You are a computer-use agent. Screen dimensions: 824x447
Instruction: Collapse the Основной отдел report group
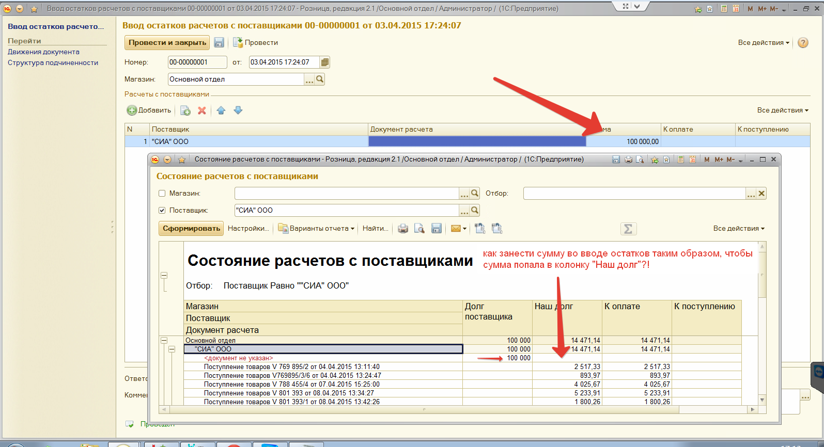[164, 341]
